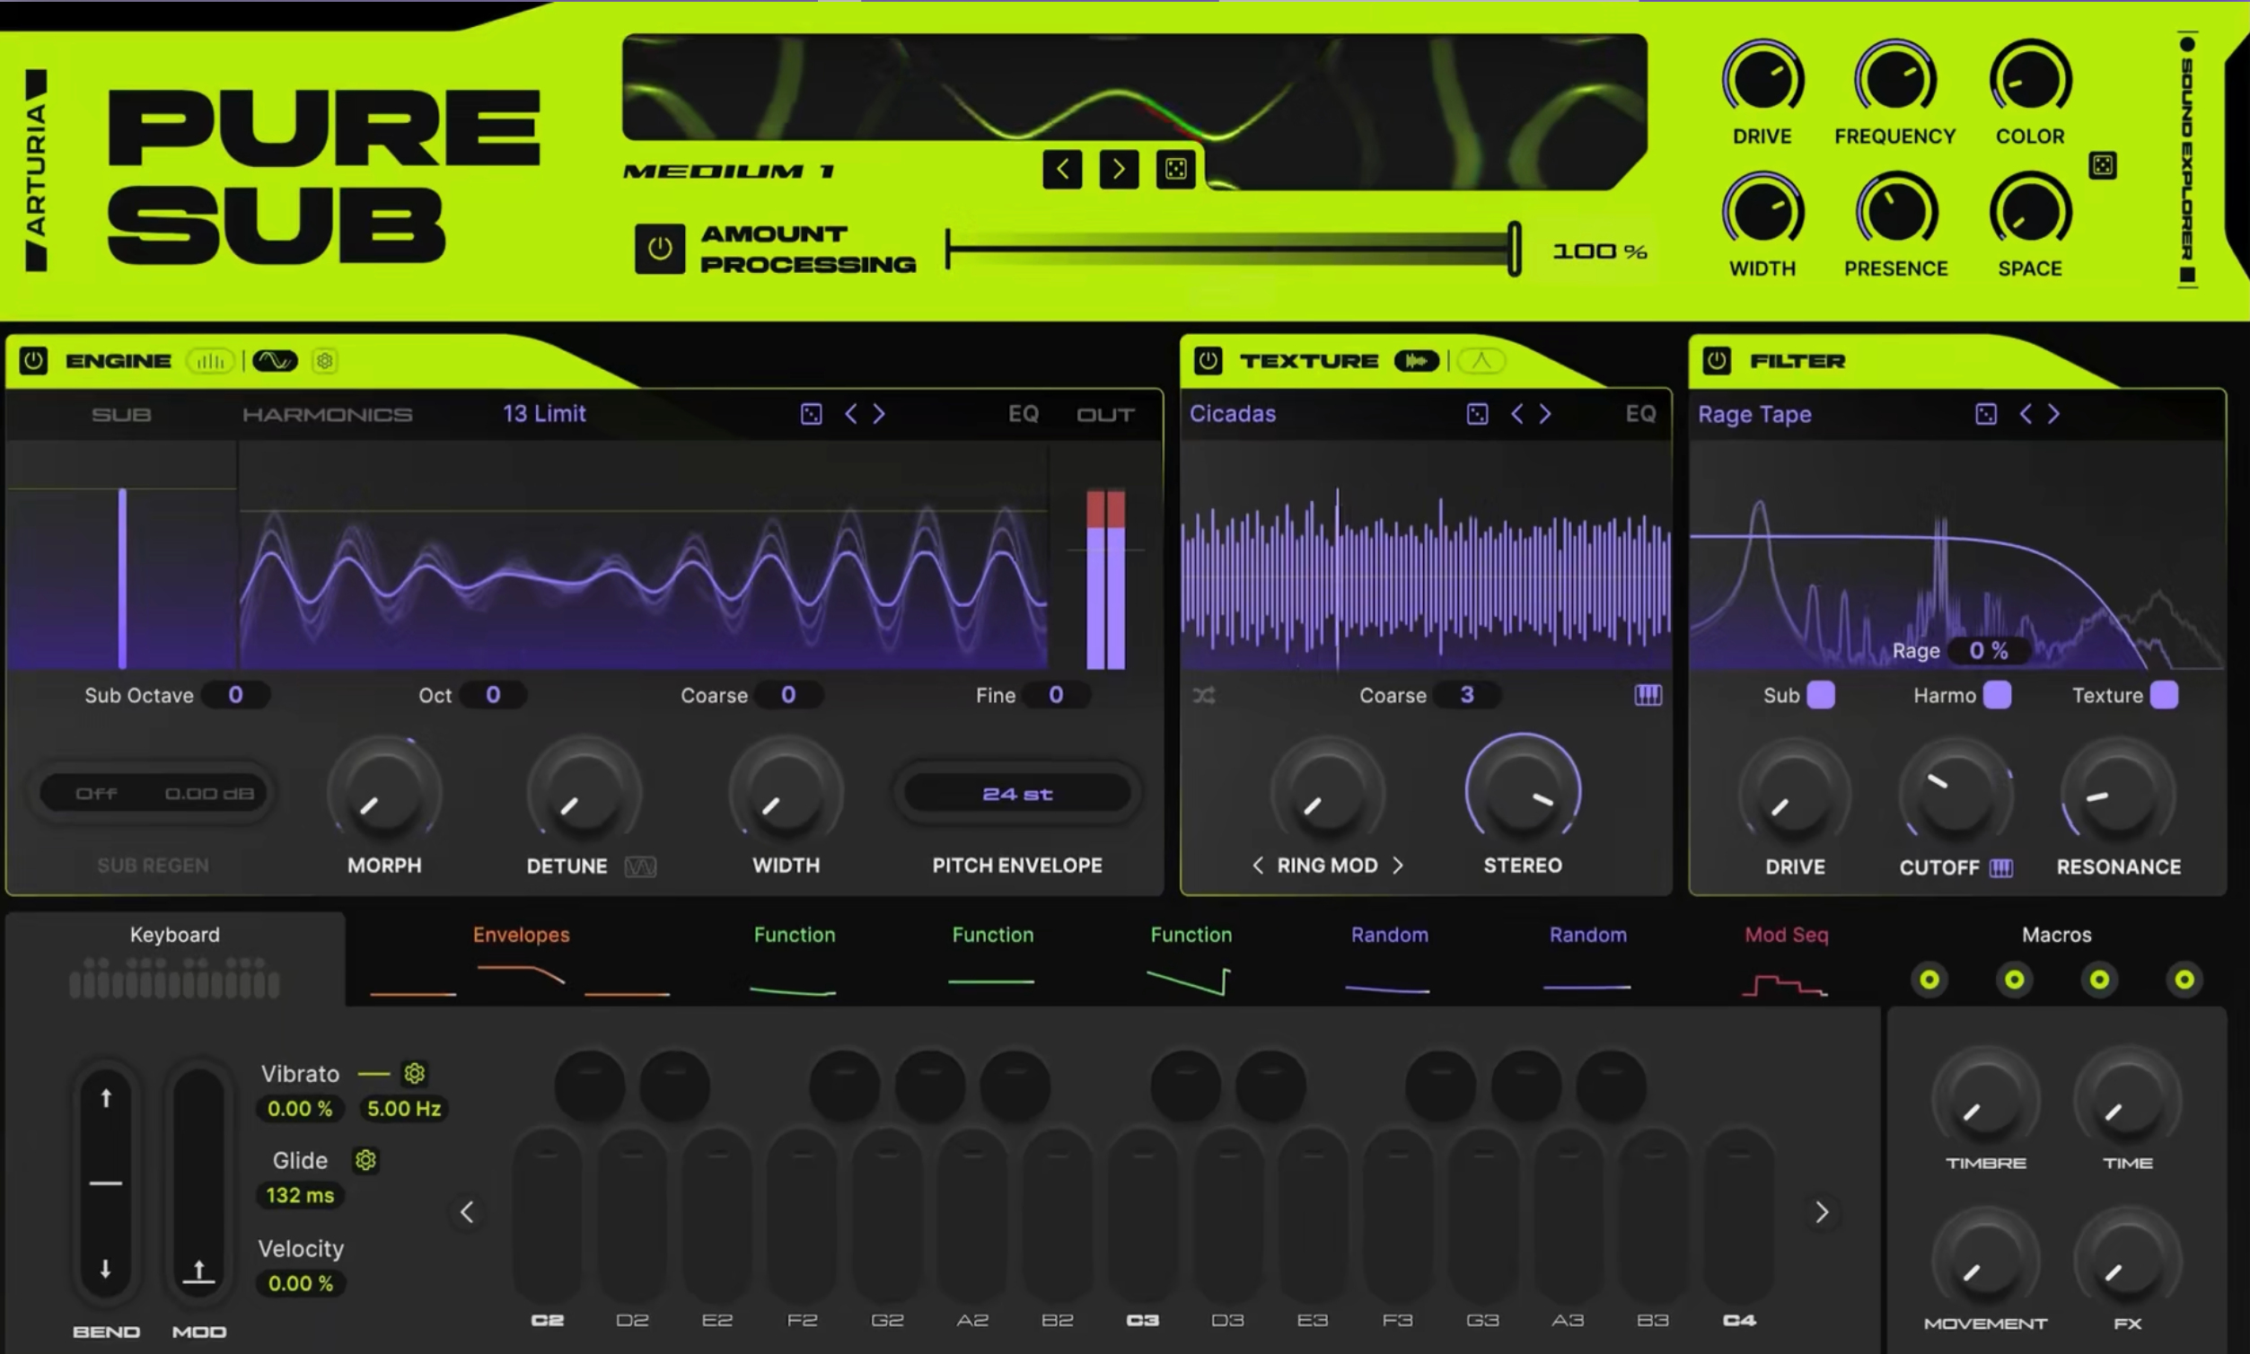
Task: Randomize the Rage Tape filter with its dice
Action: pos(1985,414)
